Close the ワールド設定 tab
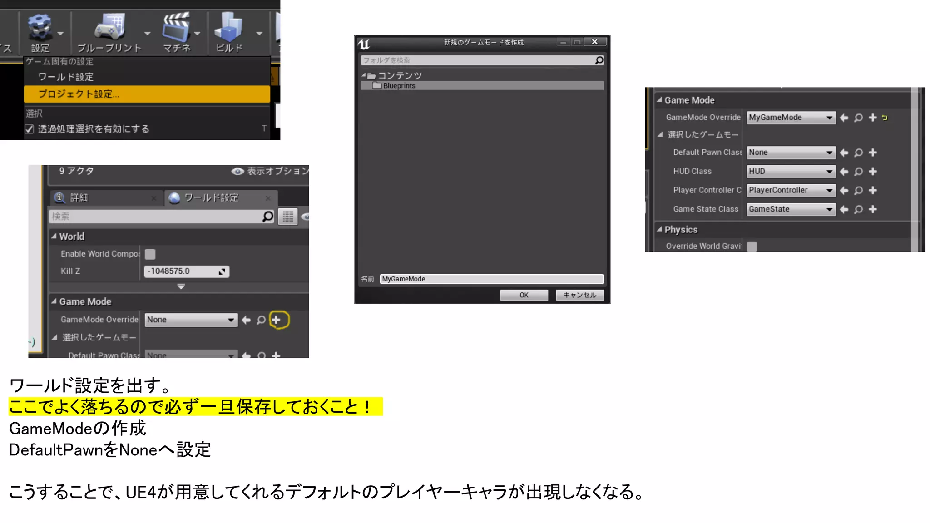930x523 pixels. point(268,198)
